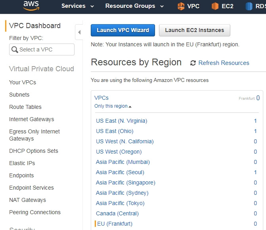
Task: Select EU (Frankfurt) region
Action: click(x=115, y=224)
